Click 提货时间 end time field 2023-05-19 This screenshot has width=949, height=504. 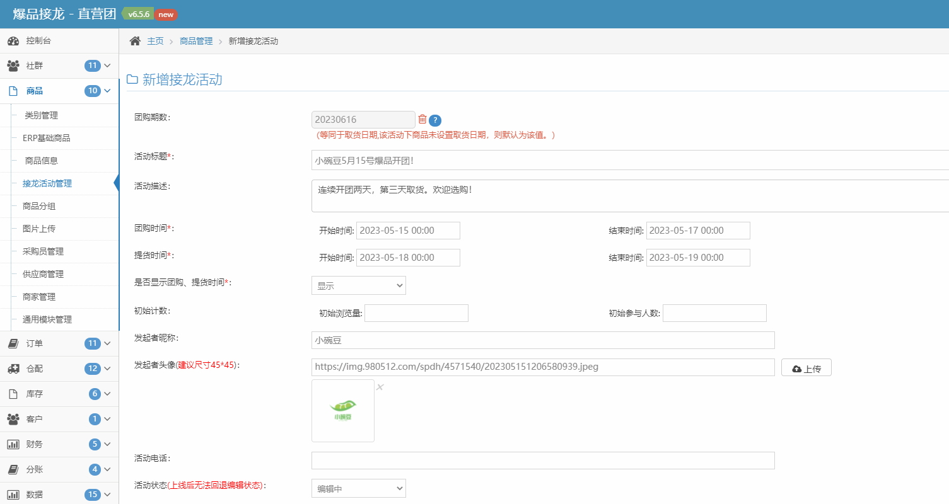click(x=698, y=258)
